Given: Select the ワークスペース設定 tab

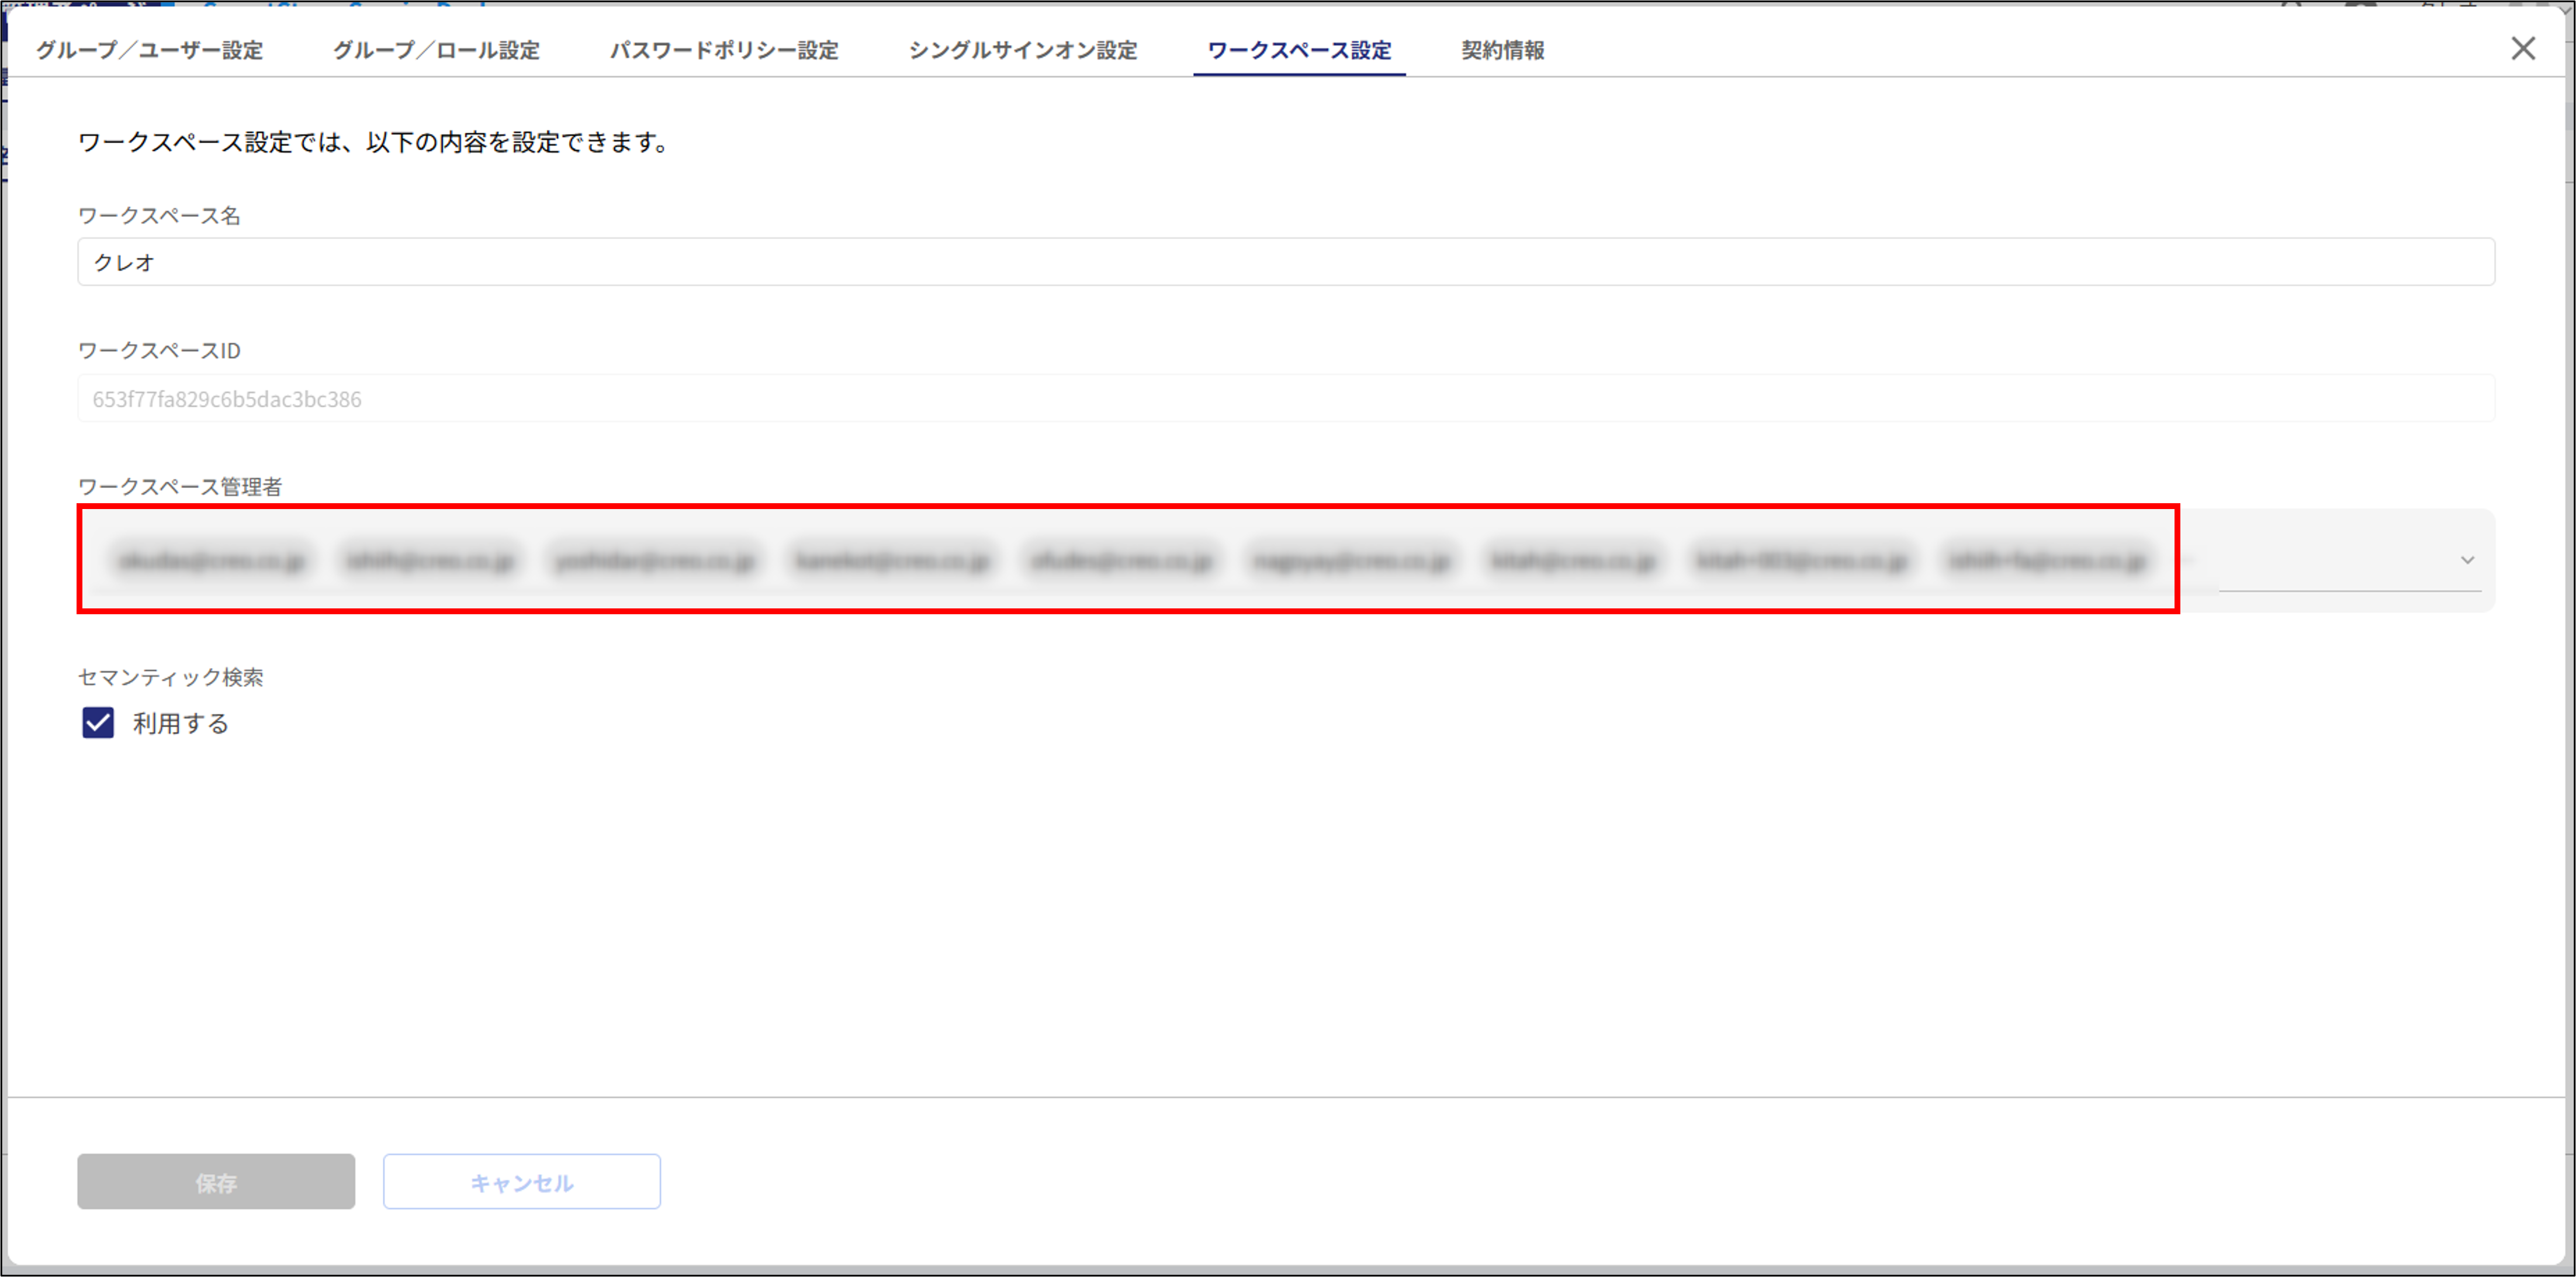Looking at the screenshot, I should click(x=1299, y=50).
